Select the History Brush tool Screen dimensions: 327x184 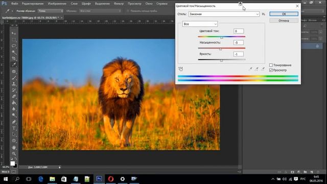pos(14,90)
